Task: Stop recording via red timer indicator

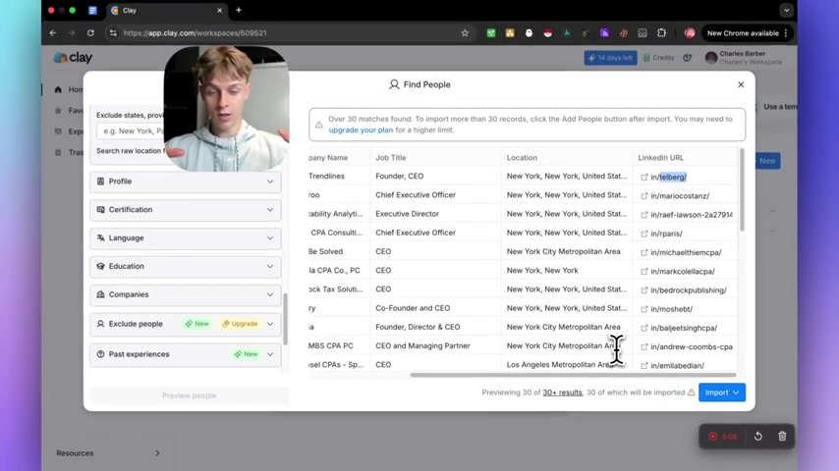Action: 722,437
